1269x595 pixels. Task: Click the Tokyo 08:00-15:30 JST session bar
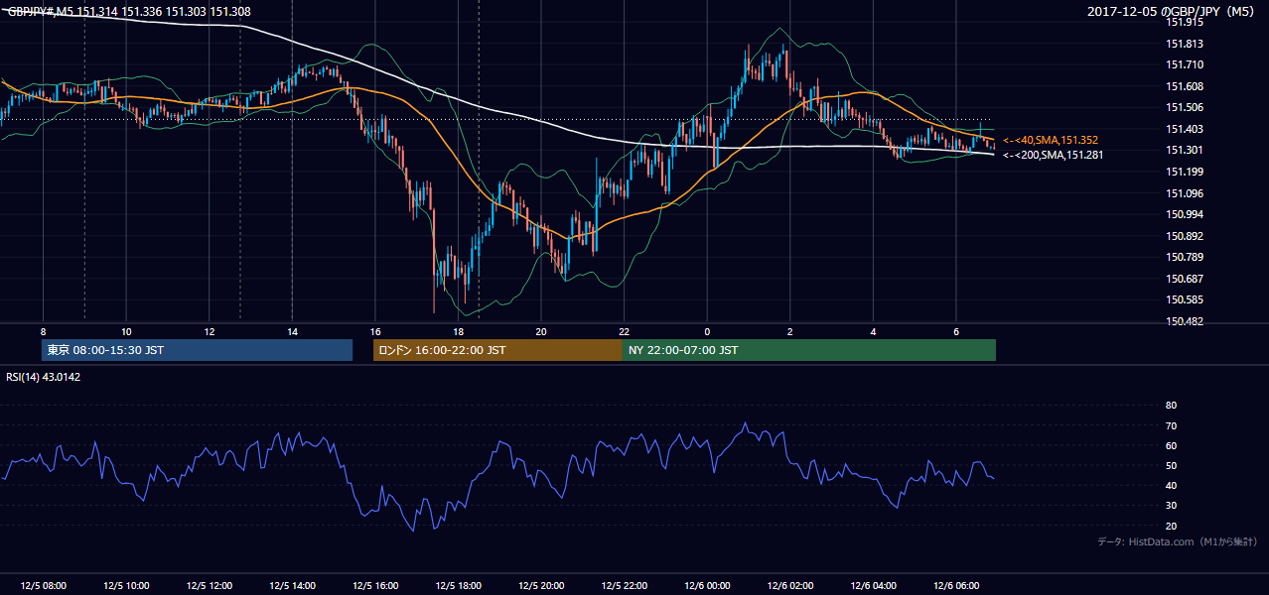[198, 350]
